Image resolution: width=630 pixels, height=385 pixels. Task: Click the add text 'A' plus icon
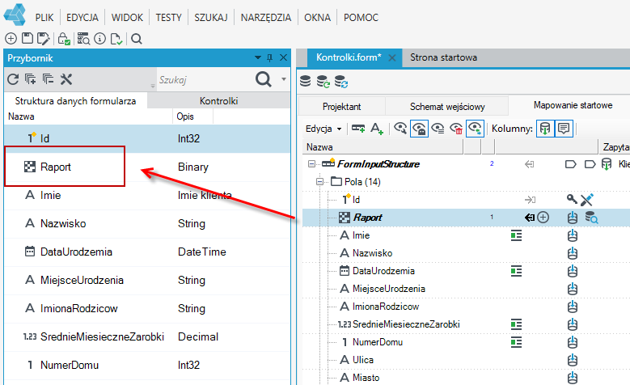(377, 129)
